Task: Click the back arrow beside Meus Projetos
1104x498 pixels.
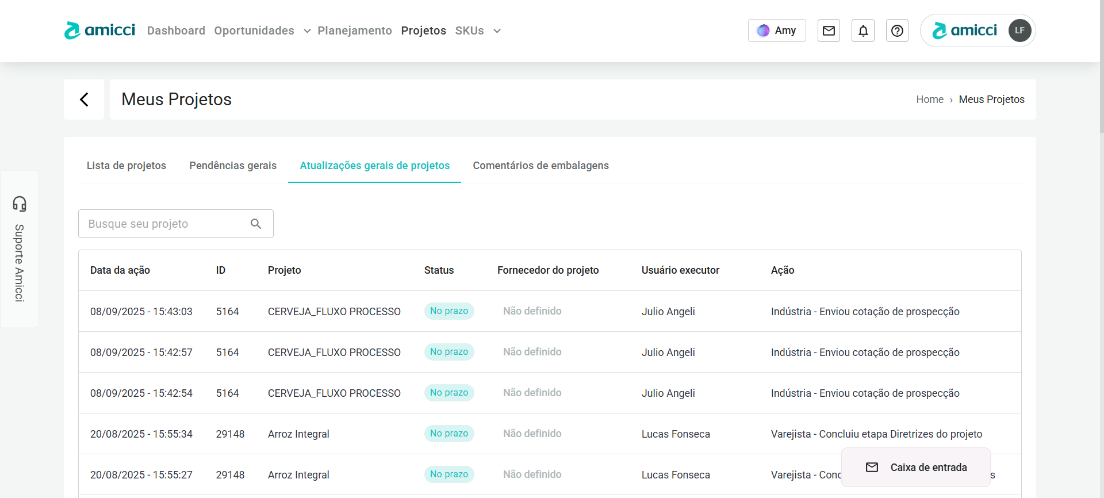Action: [x=84, y=99]
